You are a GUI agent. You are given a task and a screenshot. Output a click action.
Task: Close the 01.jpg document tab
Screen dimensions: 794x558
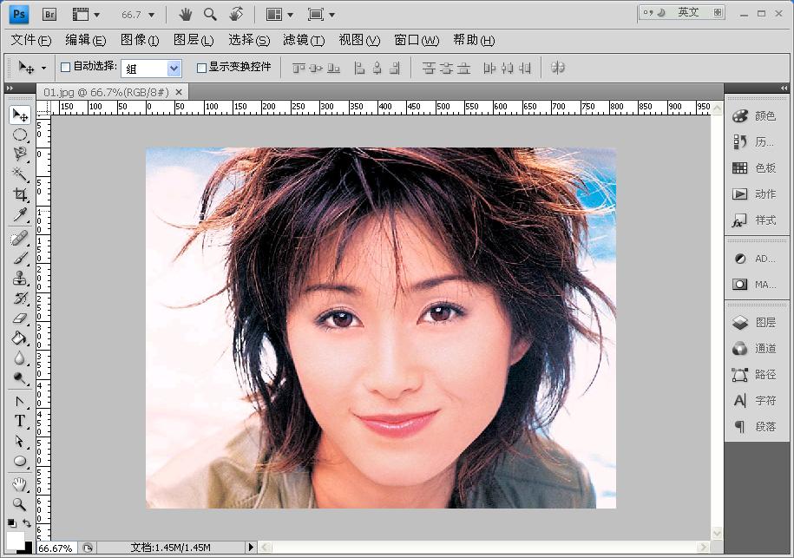[178, 92]
